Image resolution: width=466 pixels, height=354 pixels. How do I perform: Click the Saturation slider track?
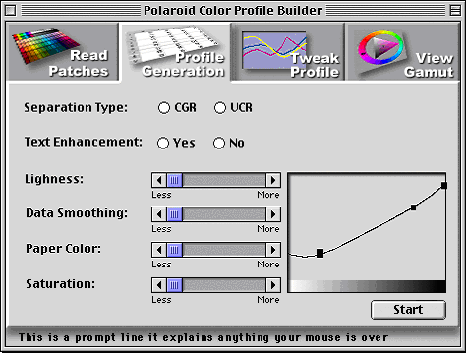point(224,285)
